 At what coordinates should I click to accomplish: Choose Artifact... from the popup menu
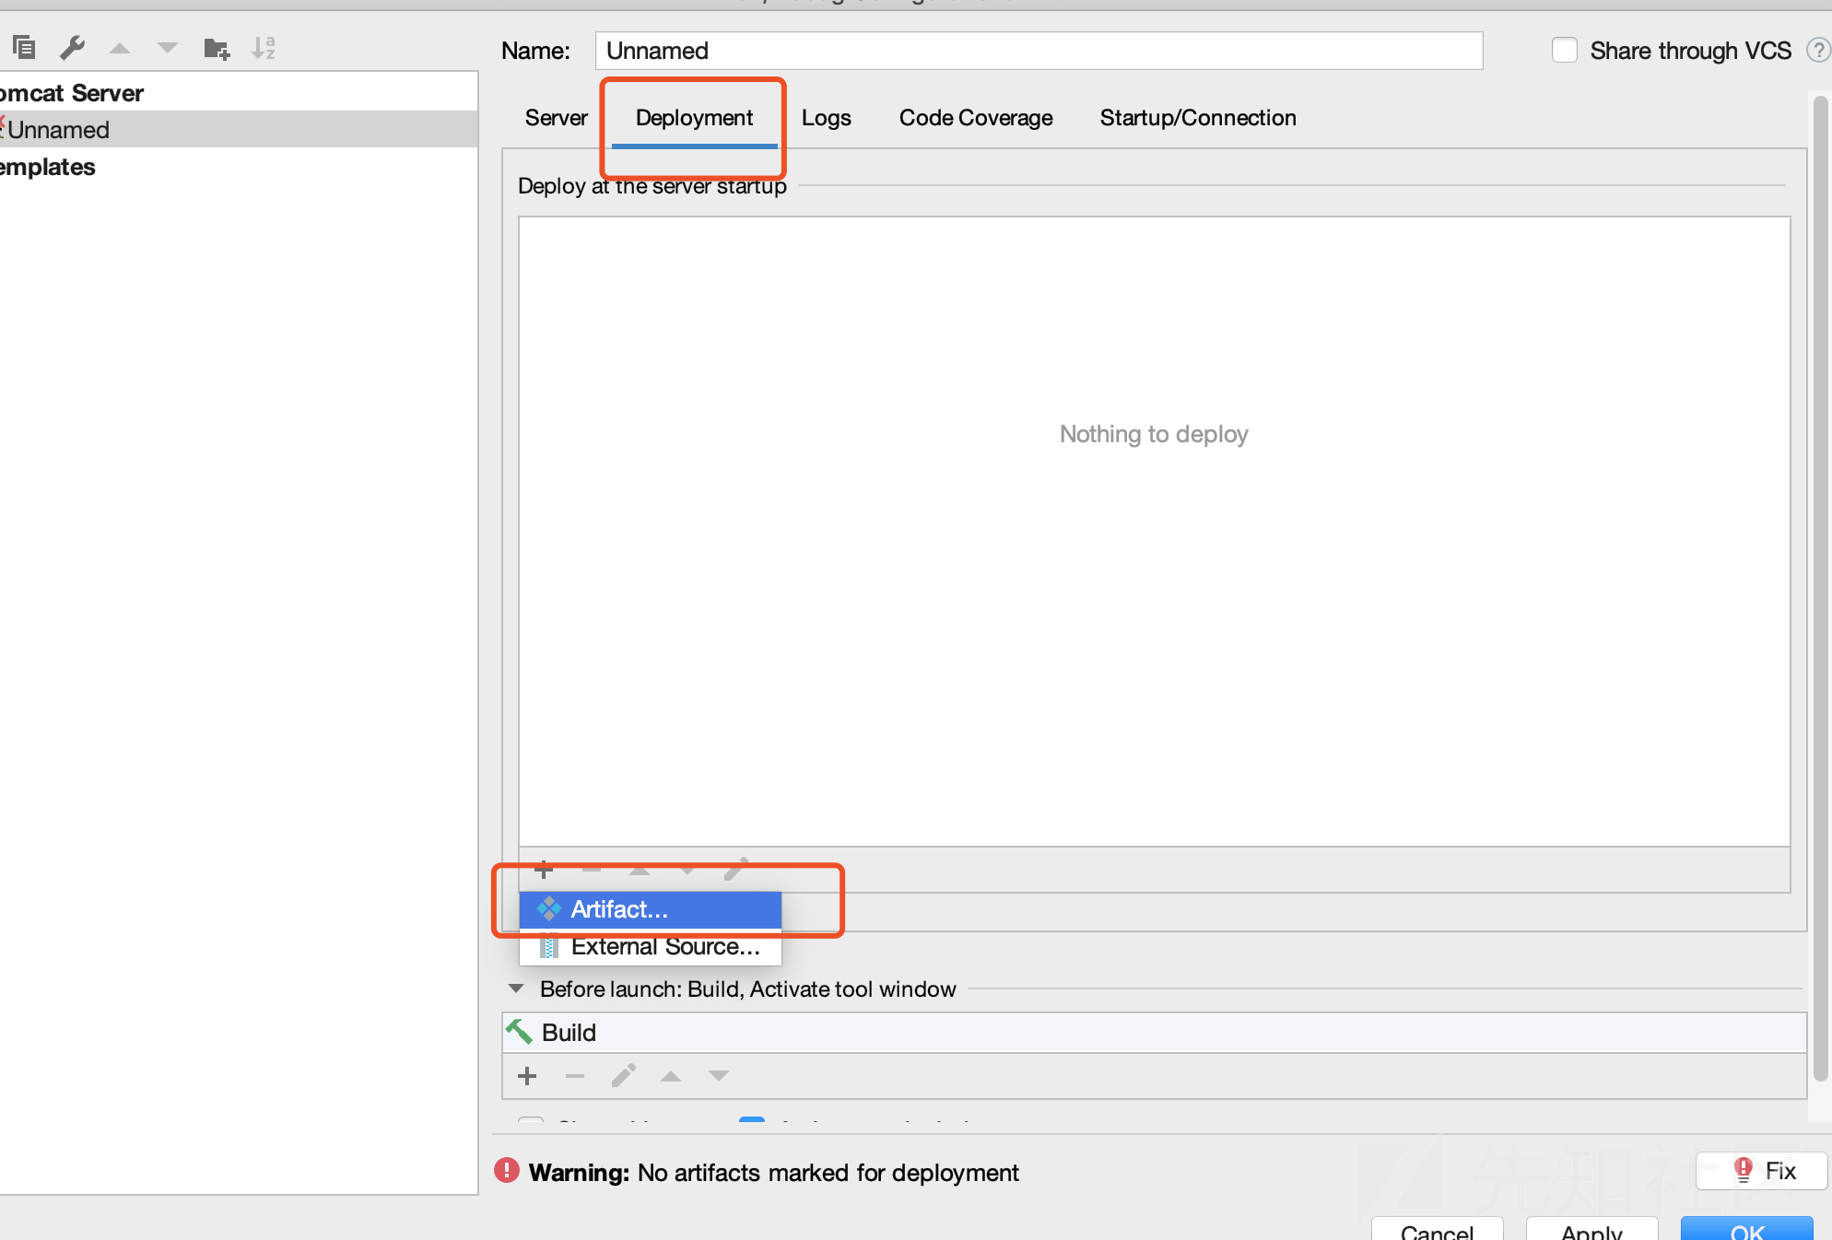coord(651,909)
